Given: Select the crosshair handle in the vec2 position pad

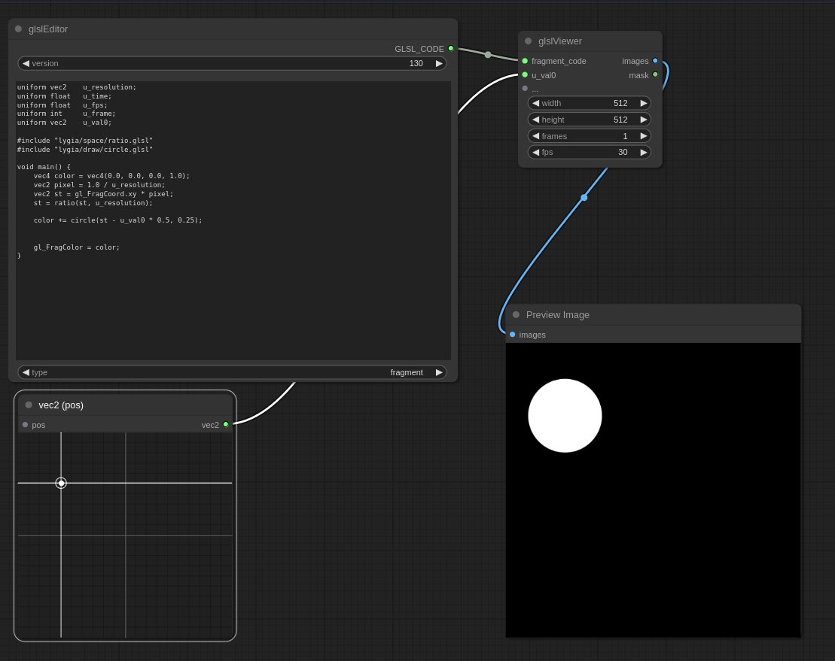Looking at the screenshot, I should (x=61, y=483).
